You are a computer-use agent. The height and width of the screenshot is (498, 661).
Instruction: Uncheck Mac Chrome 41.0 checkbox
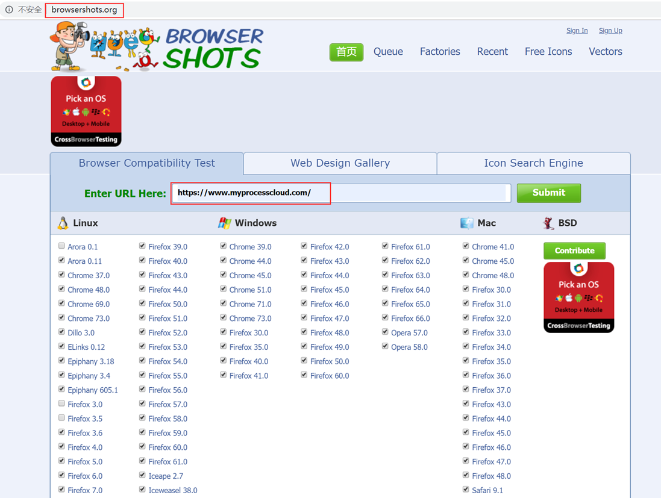(466, 246)
